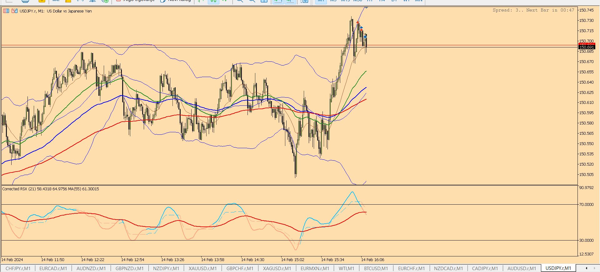Click the '14 Feb 11:50' time axis label

[53, 260]
